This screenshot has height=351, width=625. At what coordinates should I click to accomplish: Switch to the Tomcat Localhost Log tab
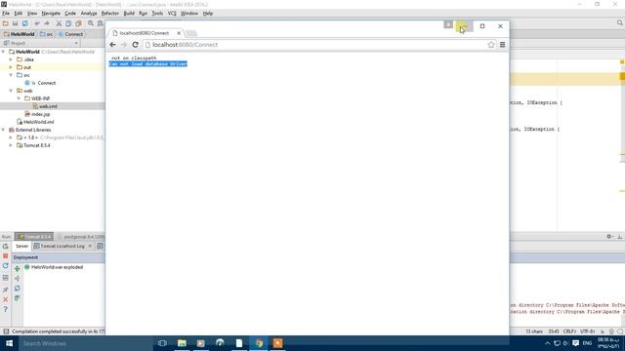(62, 247)
